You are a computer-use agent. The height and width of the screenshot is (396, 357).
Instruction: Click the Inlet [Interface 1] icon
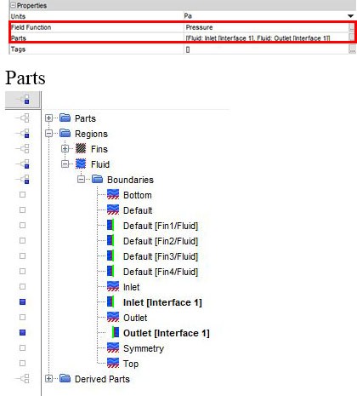click(x=110, y=301)
